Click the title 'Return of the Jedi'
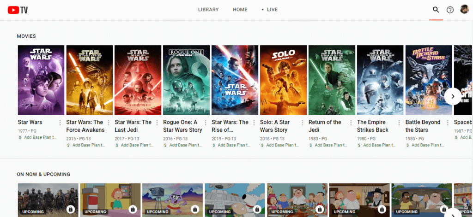The height and width of the screenshot is (217, 473). point(325,126)
